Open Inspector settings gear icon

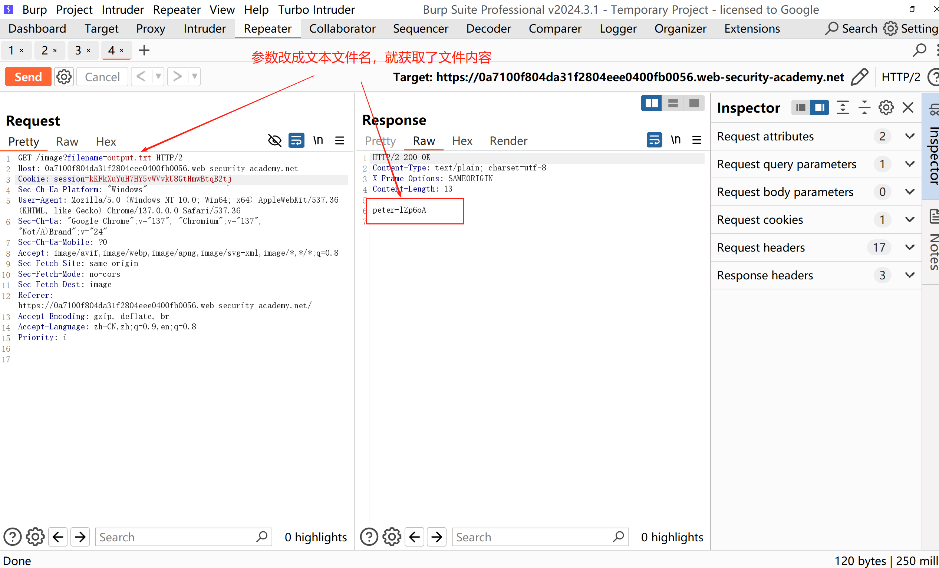(886, 108)
